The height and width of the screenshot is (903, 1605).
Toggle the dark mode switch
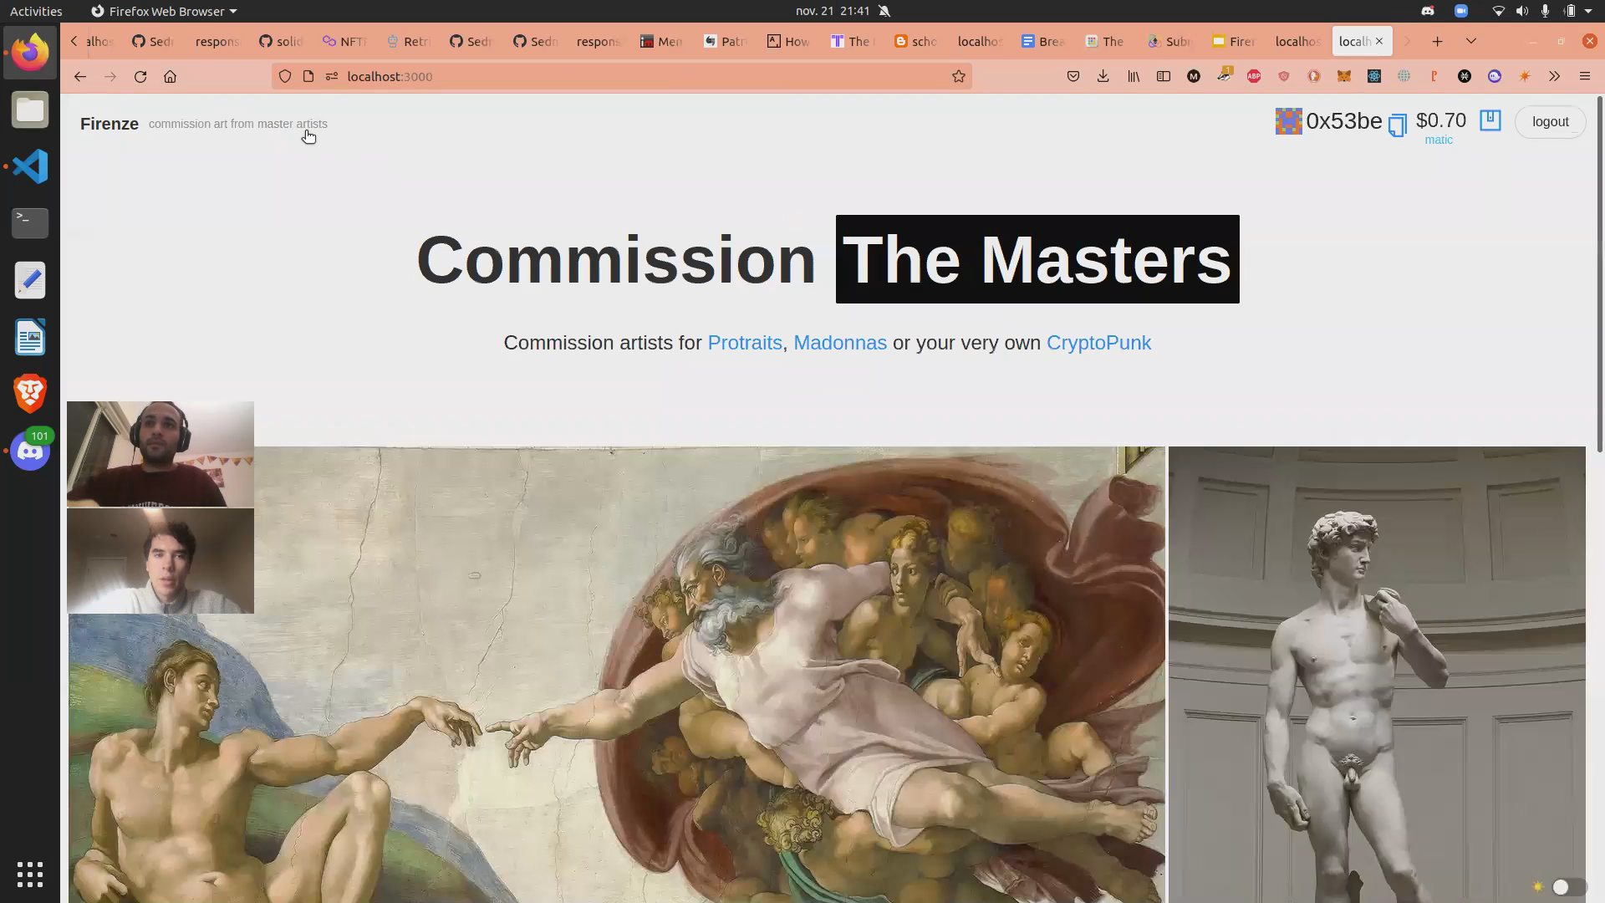point(1568,887)
